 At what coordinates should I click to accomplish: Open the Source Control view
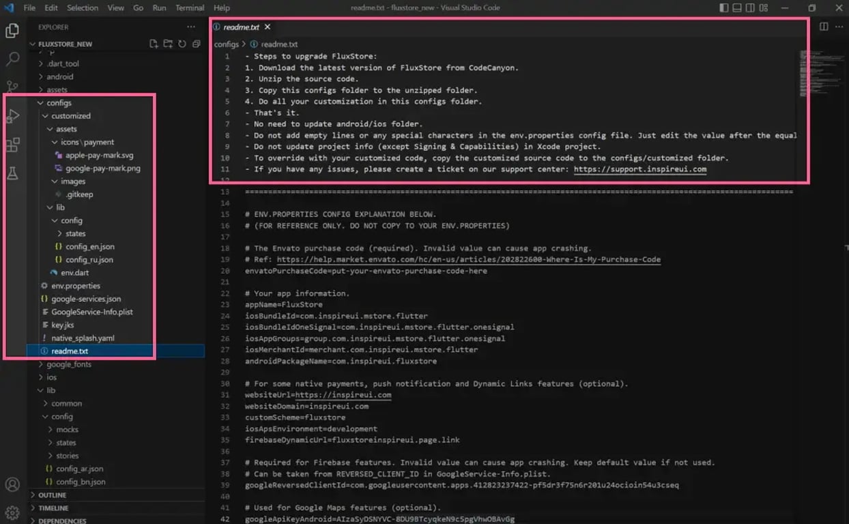click(12, 87)
